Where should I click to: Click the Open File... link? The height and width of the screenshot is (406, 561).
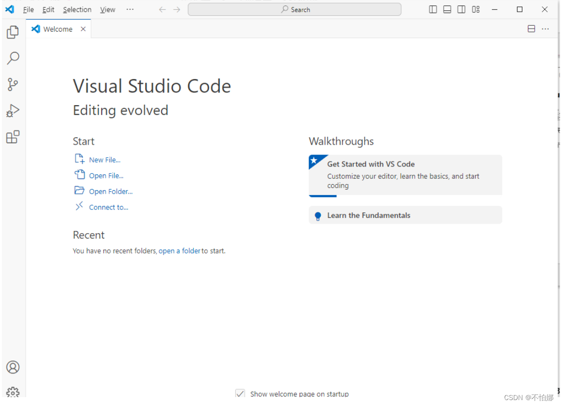(106, 176)
